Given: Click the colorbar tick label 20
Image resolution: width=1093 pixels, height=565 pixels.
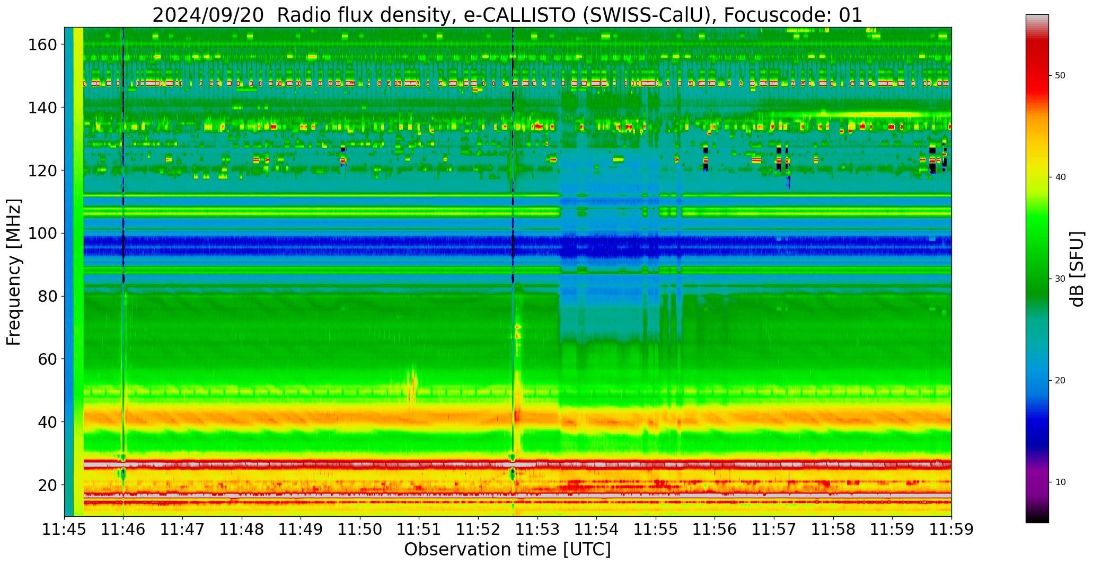Looking at the screenshot, I should point(1060,380).
